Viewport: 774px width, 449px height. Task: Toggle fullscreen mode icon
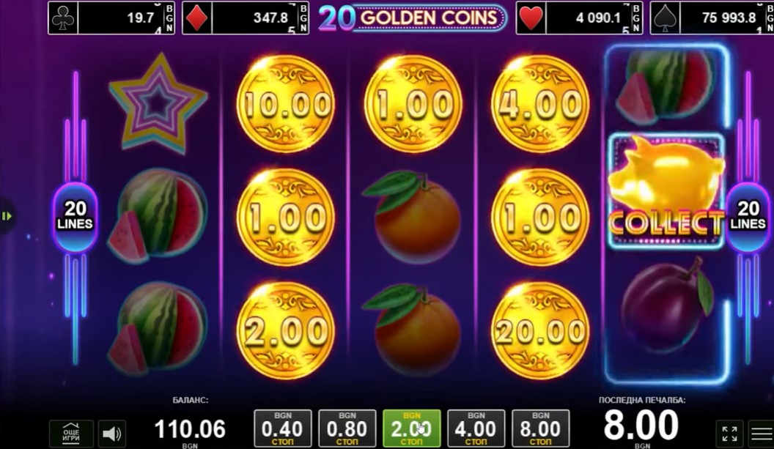(x=729, y=434)
